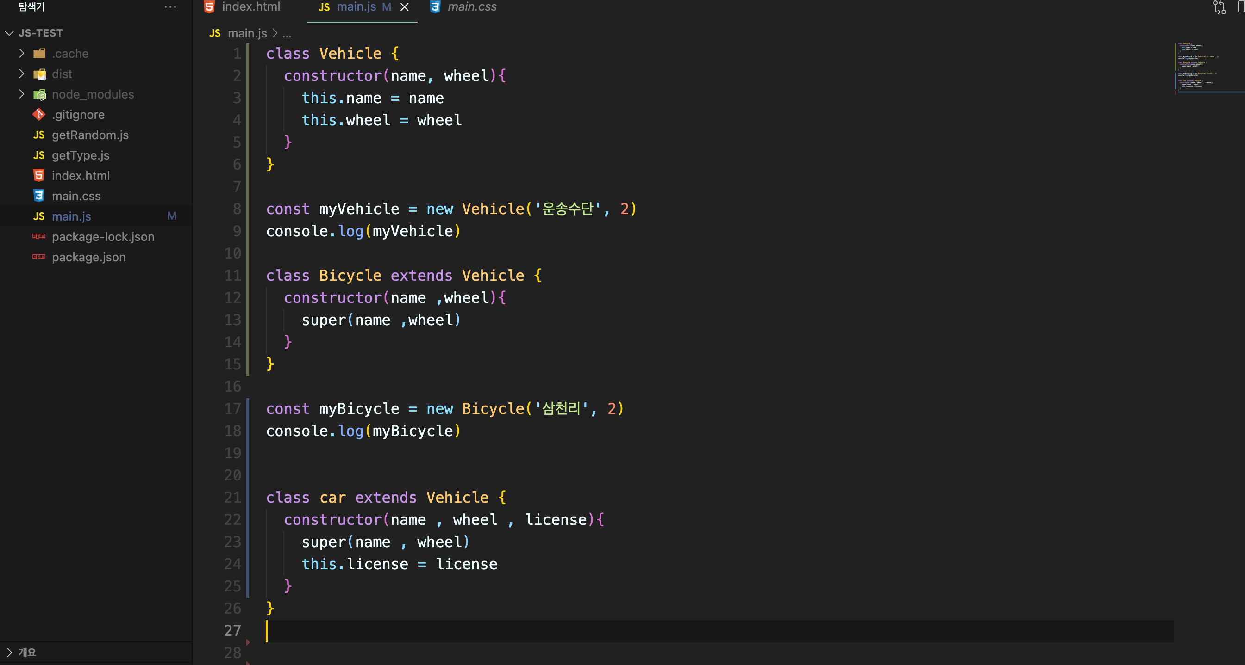Image resolution: width=1245 pixels, height=665 pixels.
Task: Open package.json in explorer
Action: point(88,257)
